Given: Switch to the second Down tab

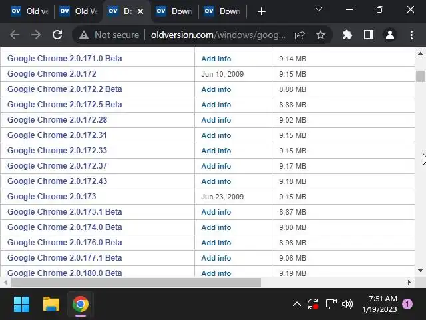Looking at the screenshot, I should pos(222,11).
